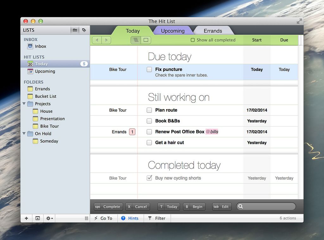Add a new list with plus button
Viewport: 324px width, 240px height.
tap(26, 218)
